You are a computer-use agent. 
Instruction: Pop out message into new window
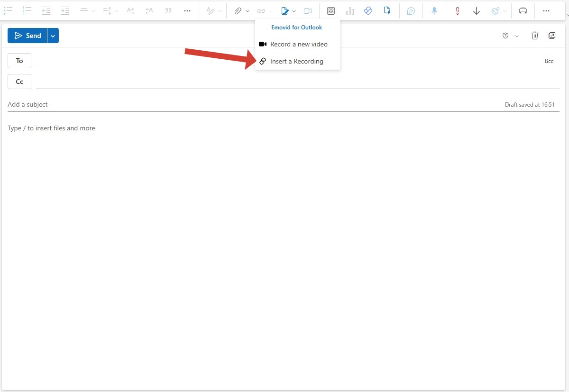pyautogui.click(x=552, y=36)
